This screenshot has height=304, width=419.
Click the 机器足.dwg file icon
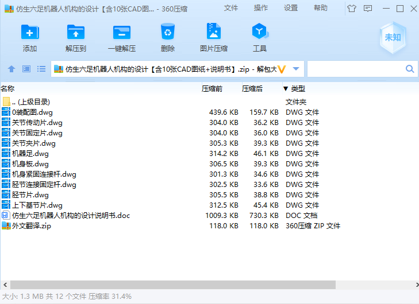click(6, 153)
